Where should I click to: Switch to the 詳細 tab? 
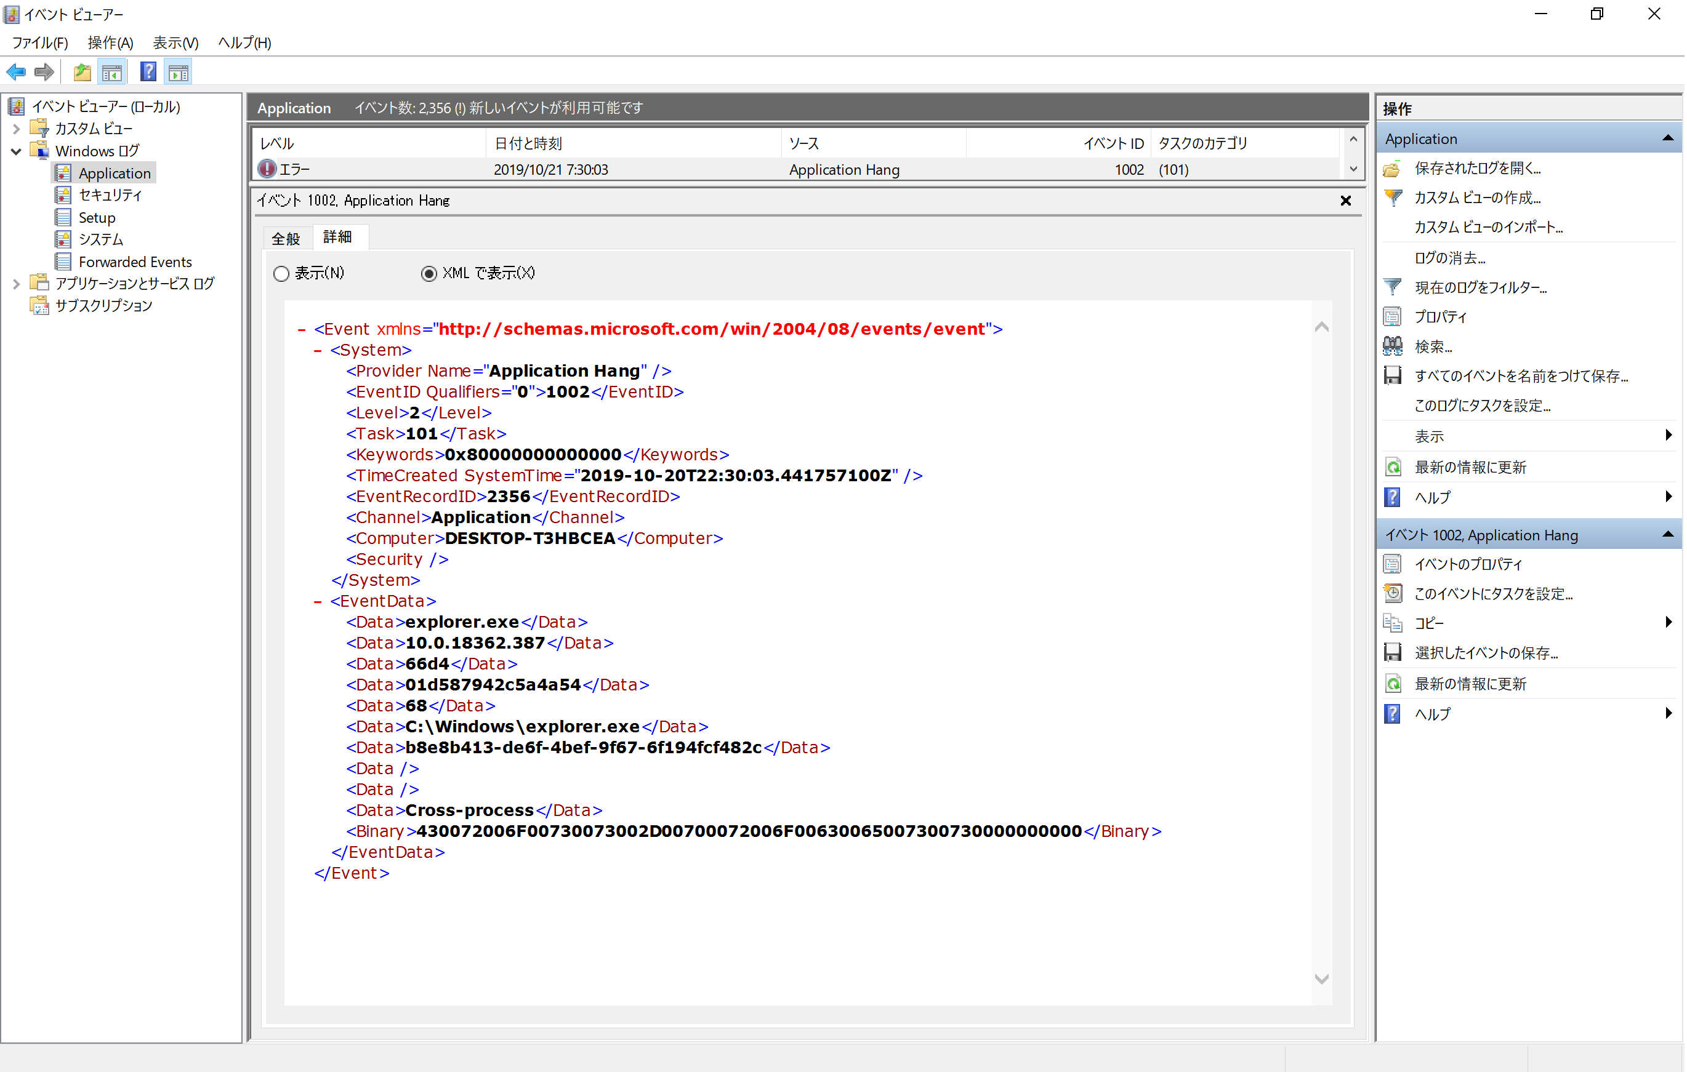(x=337, y=238)
